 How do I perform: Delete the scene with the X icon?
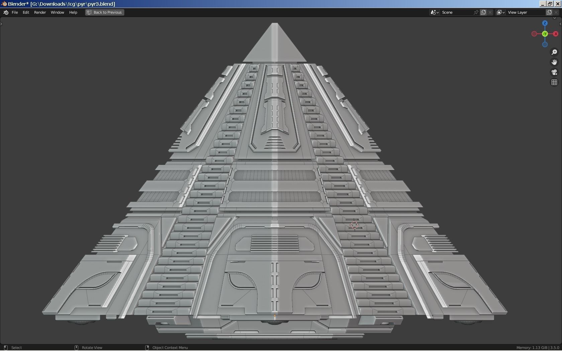490,12
